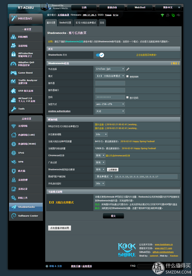Open boot delay dropdown 30s
Screen dimensions: 192x276
point(100,184)
